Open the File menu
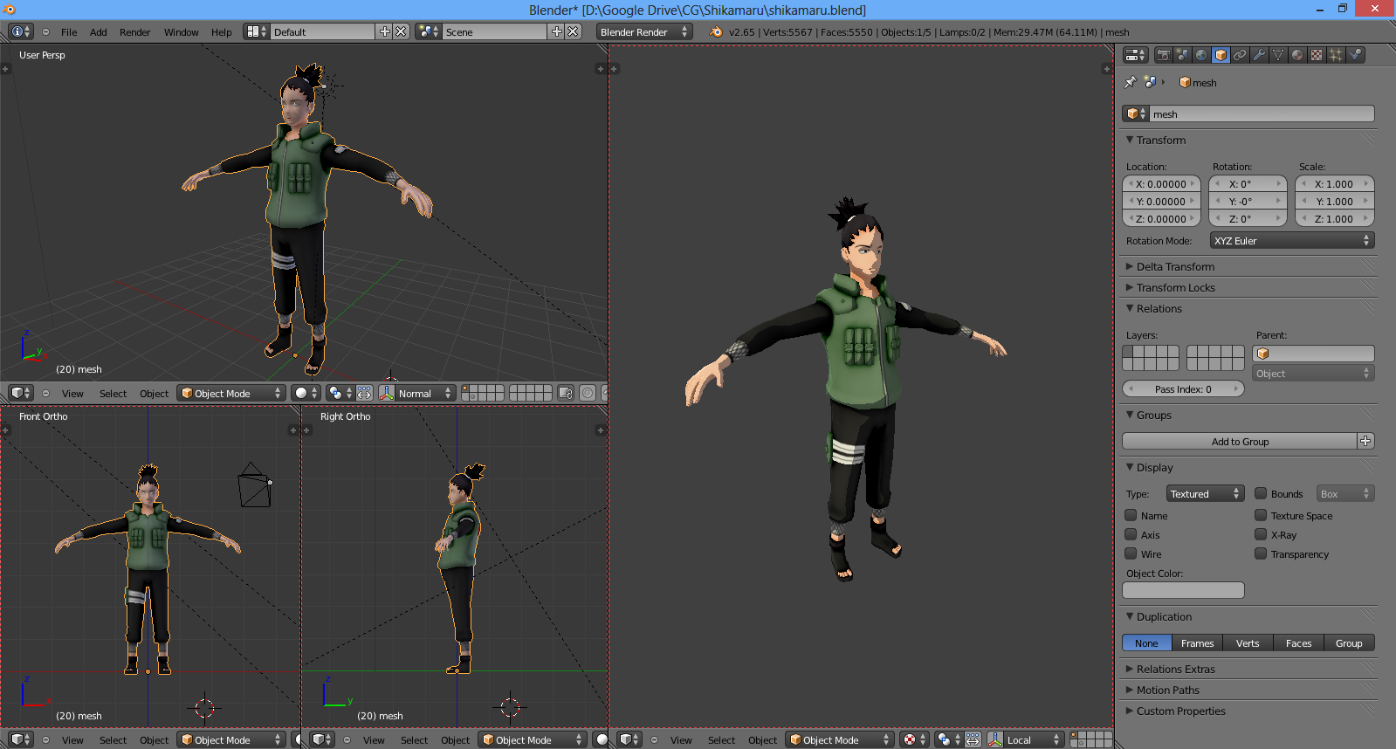The image size is (1396, 749). 69,32
